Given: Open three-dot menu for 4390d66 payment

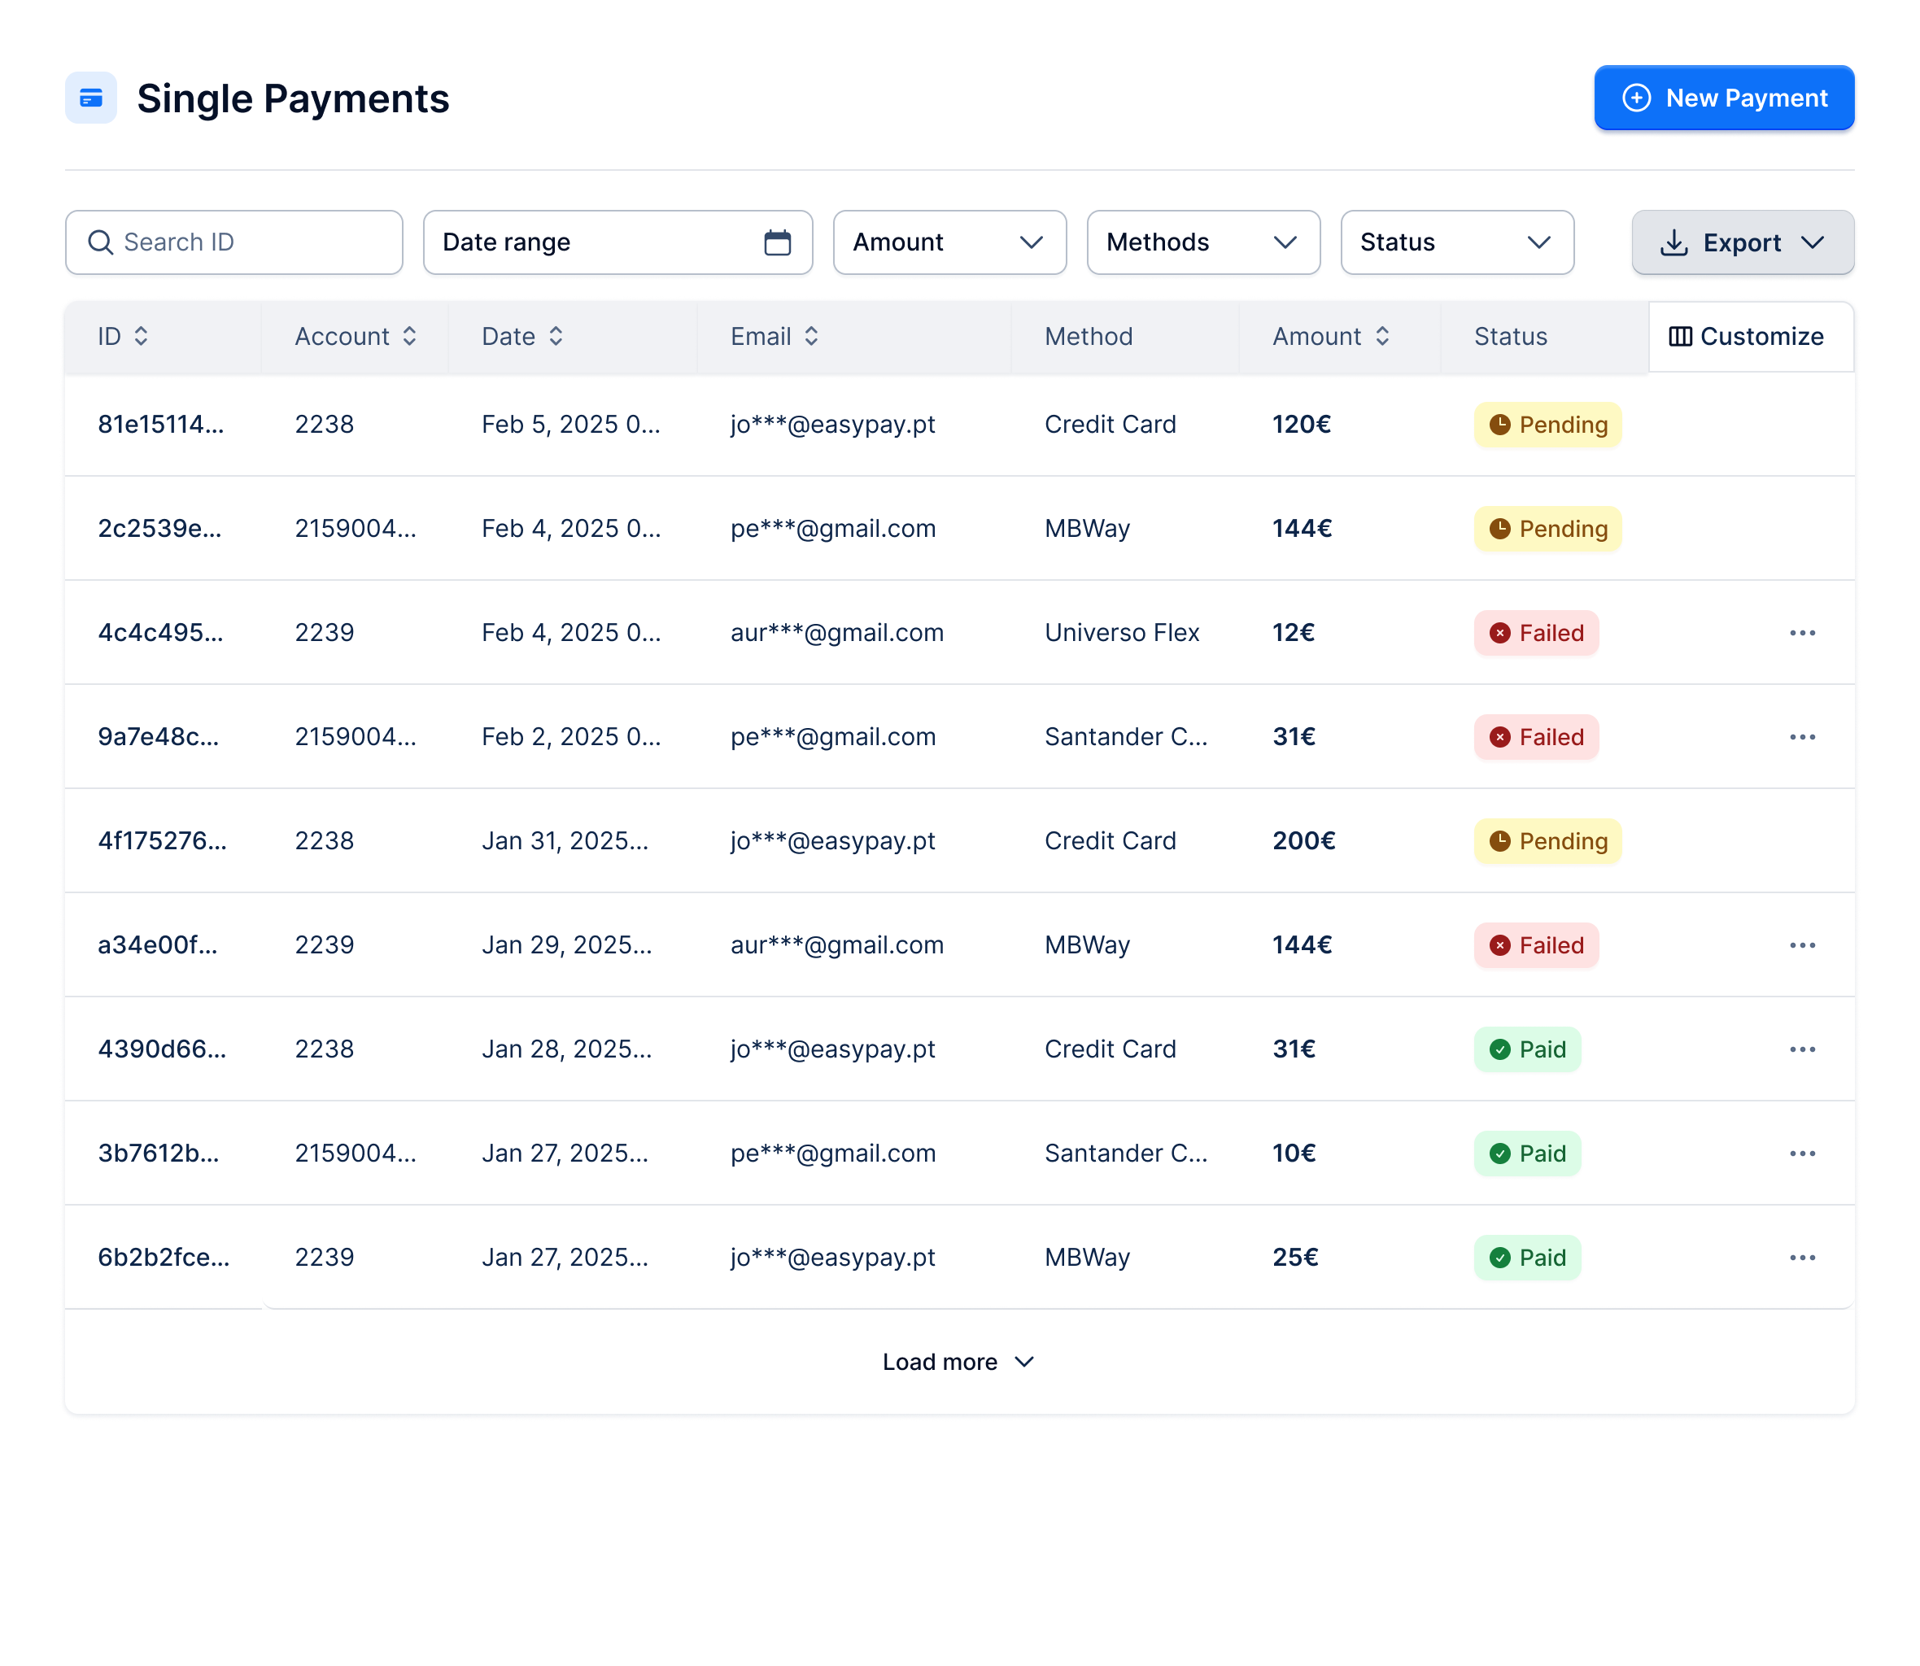Looking at the screenshot, I should (x=1802, y=1049).
